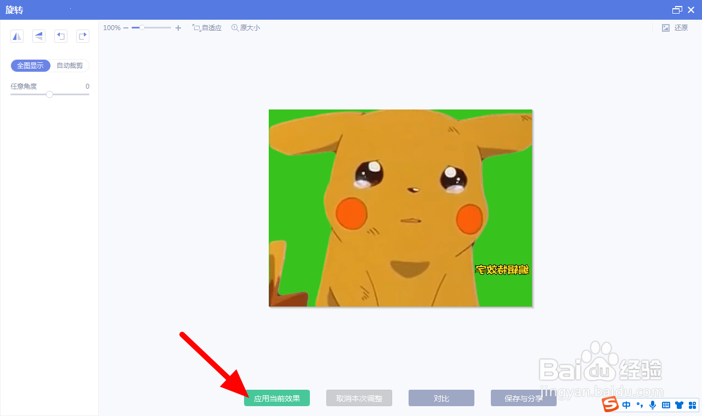Restore down the 旋转 window
Image resolution: width=702 pixels, height=416 pixels.
(x=677, y=10)
